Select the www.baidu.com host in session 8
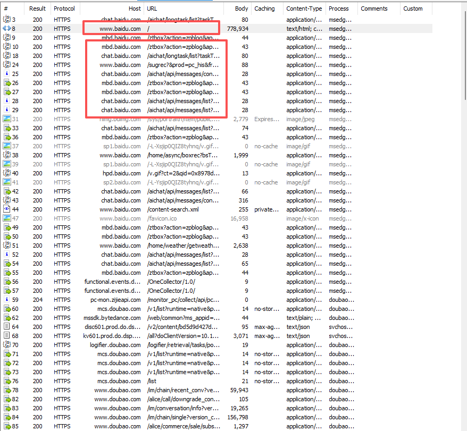The image size is (467, 431). 120,29
